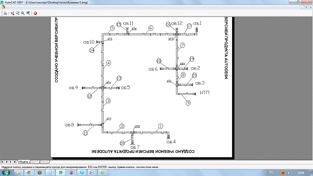Viewport: 313px width, 176px height.
Task: Click the аб1 label in drawing
Action: point(197,23)
